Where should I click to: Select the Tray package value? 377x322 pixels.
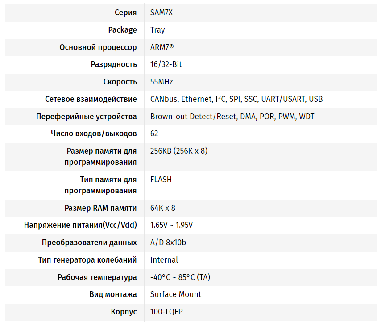click(157, 30)
